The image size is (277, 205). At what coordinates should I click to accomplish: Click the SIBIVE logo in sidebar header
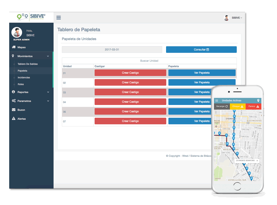click(x=31, y=17)
